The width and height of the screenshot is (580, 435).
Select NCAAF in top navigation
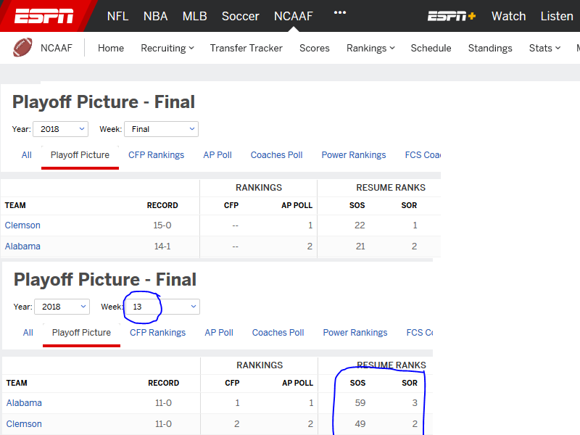294,16
